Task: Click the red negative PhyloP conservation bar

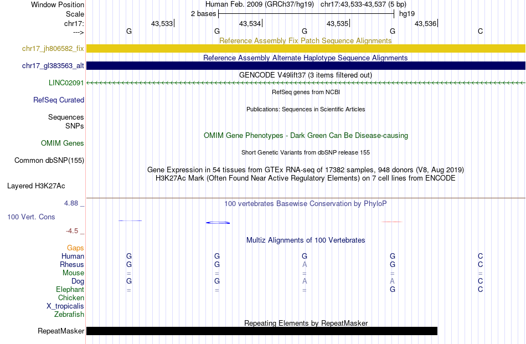Action: click(392, 222)
